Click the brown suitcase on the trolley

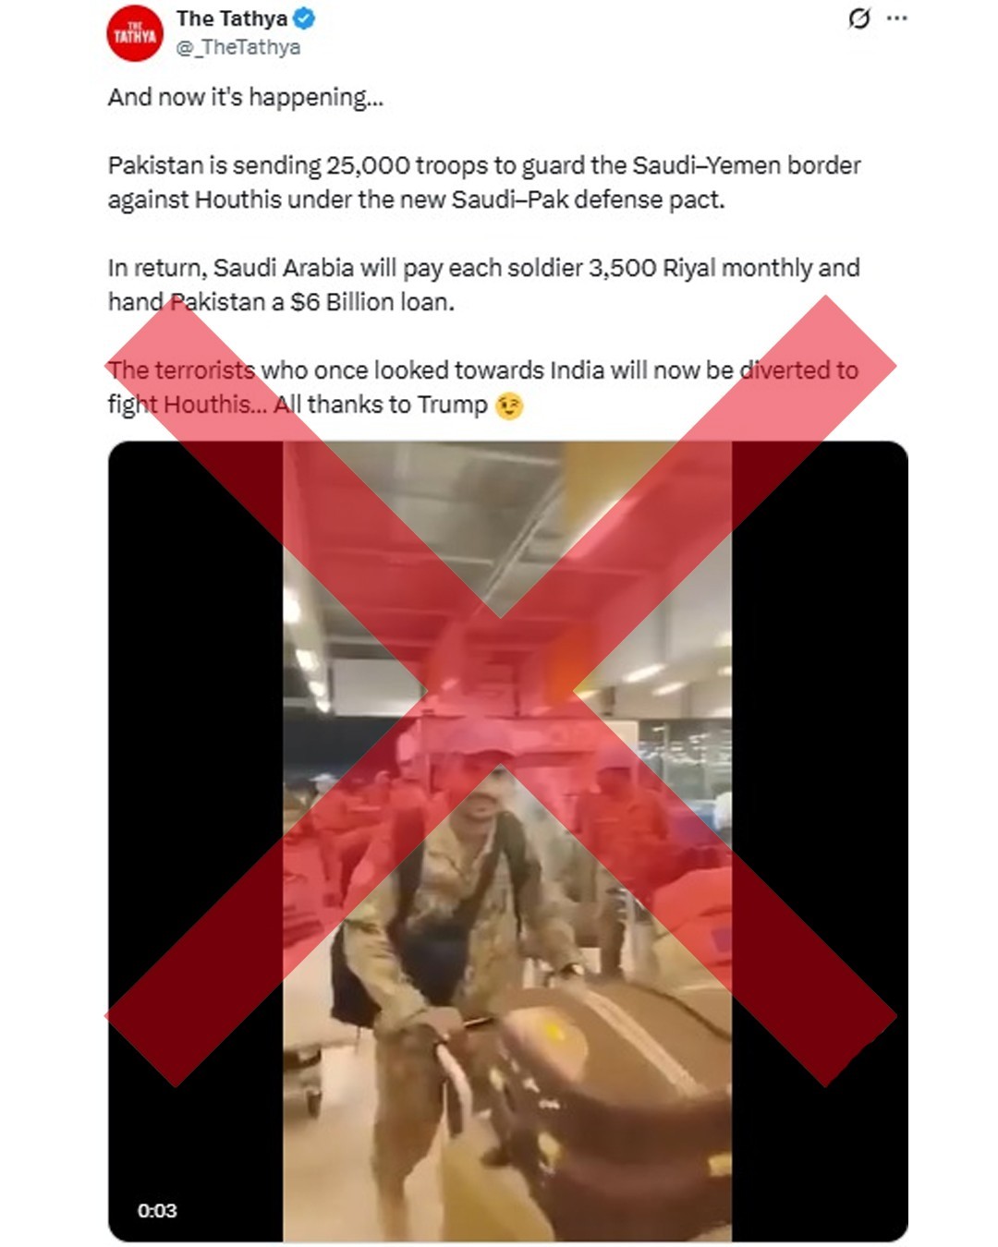610,1090
